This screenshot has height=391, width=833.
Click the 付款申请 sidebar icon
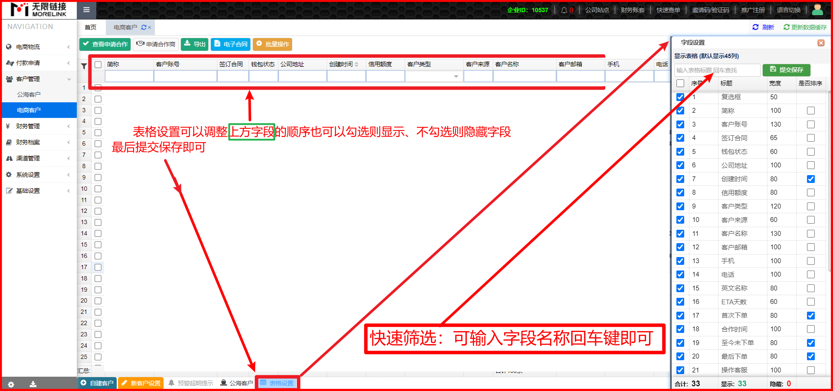(10, 63)
